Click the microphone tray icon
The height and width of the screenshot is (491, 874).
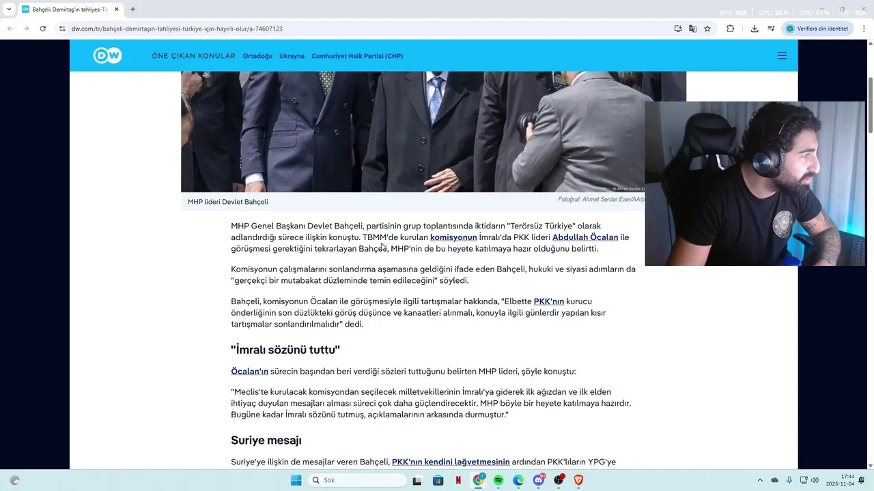(789, 480)
